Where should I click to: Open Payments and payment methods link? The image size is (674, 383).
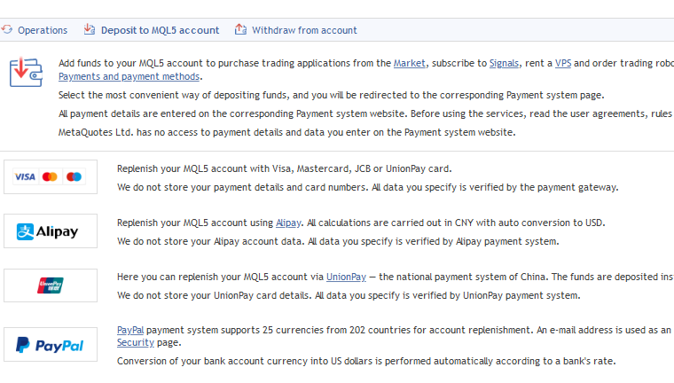pyautogui.click(x=129, y=76)
